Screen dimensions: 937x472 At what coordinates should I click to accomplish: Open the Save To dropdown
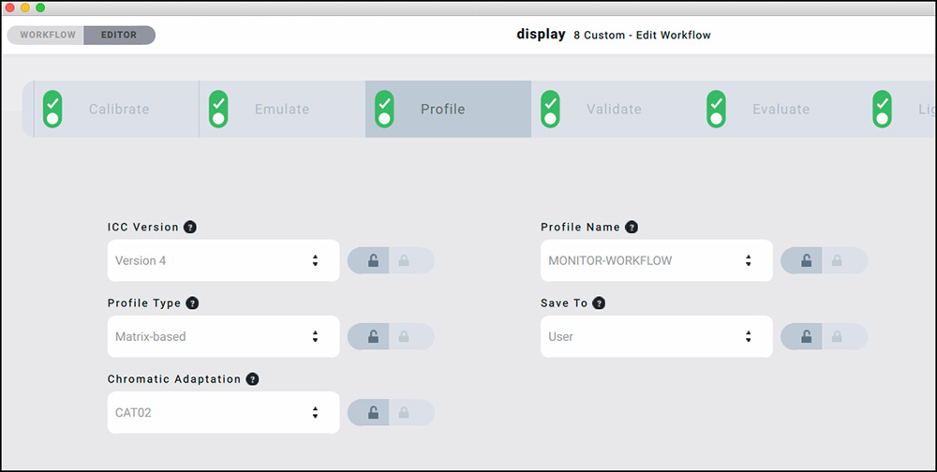pos(657,336)
